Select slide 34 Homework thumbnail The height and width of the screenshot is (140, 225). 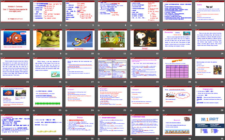coord(177,125)
